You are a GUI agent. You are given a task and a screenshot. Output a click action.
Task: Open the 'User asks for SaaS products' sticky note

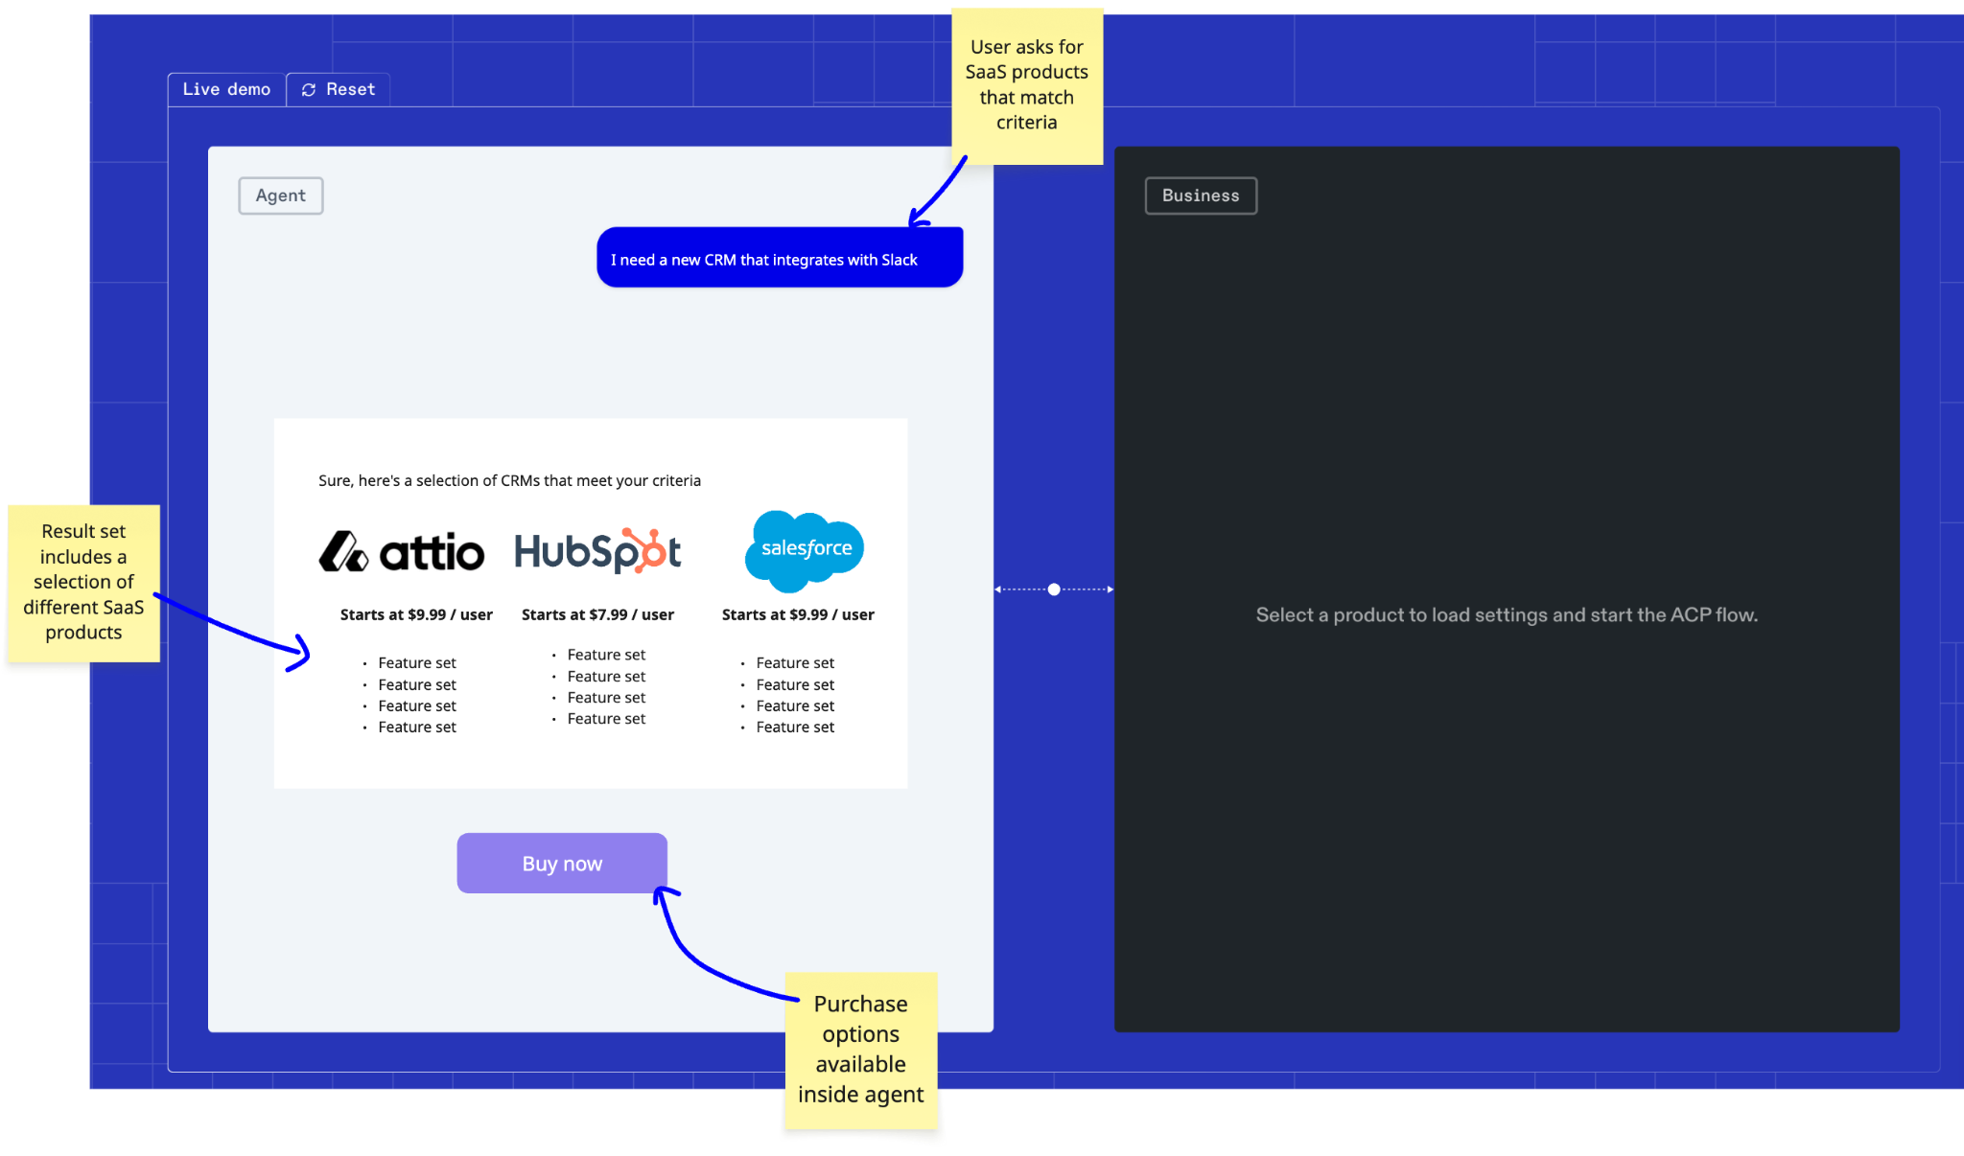1027,84
